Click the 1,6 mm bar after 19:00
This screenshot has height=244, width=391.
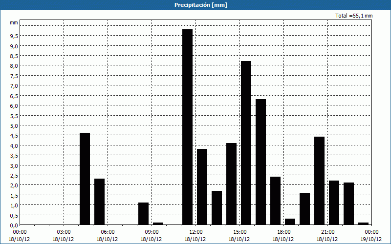304,209
